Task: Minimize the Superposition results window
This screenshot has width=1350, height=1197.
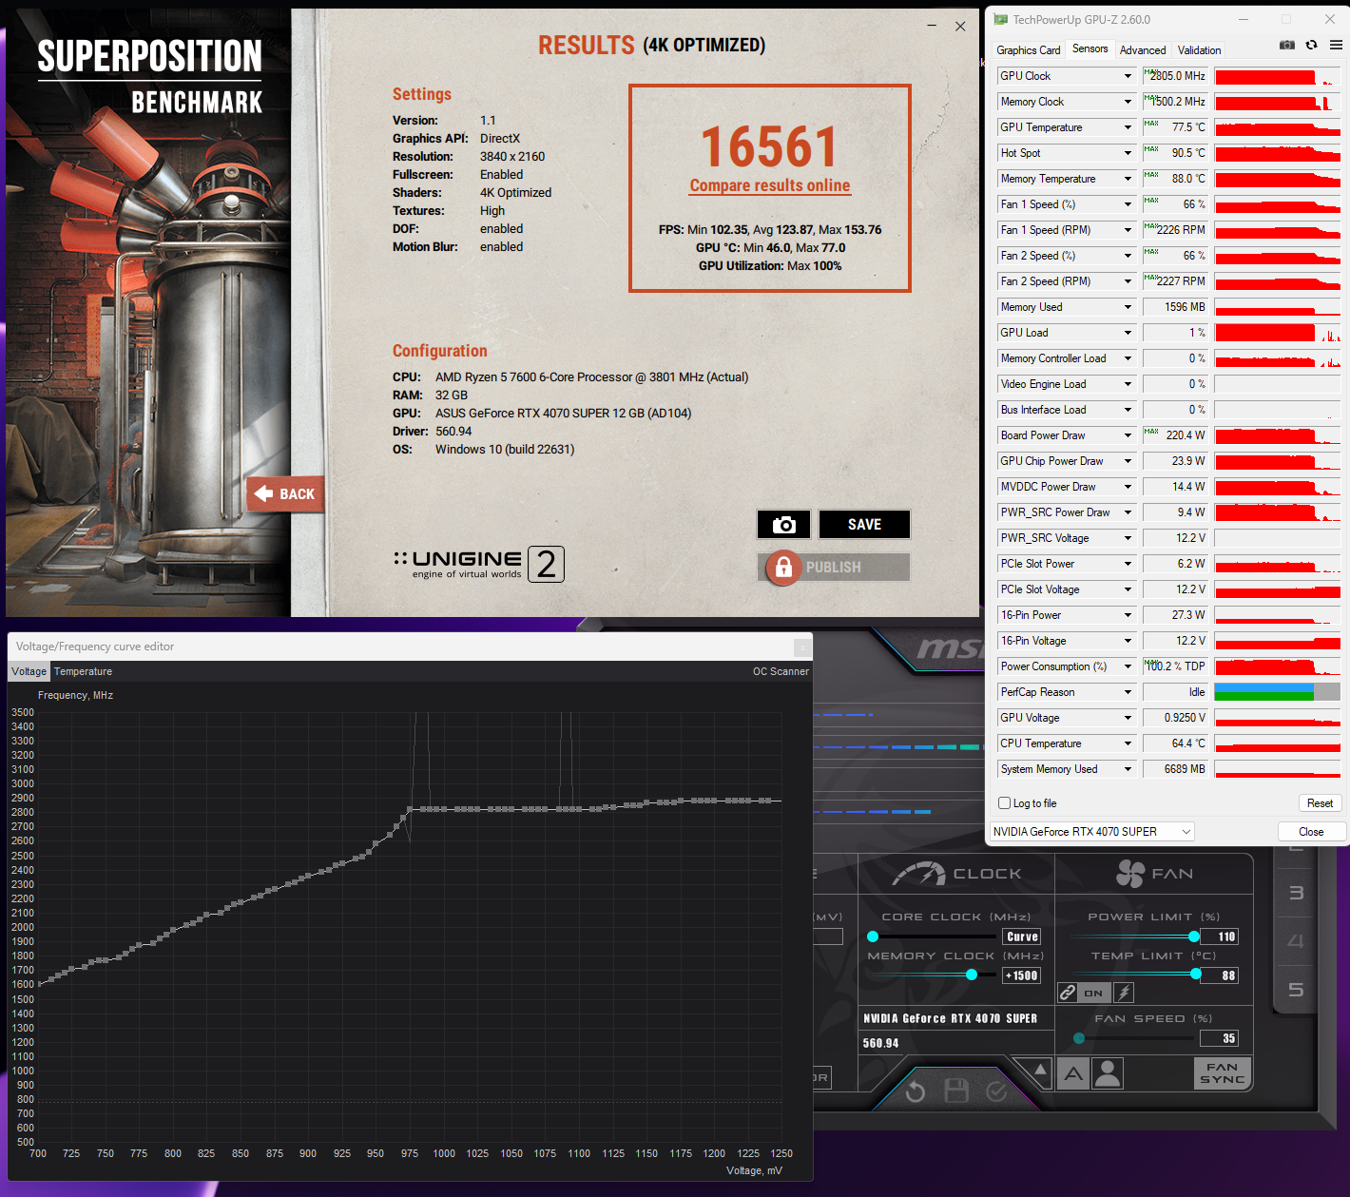Action: pyautogui.click(x=933, y=27)
